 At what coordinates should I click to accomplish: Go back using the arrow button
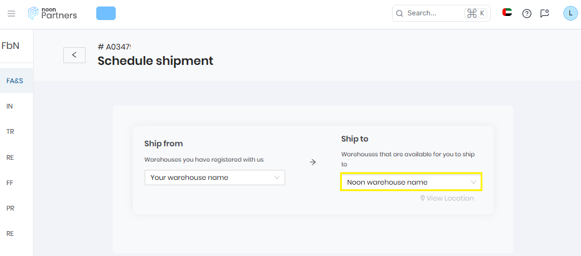click(x=74, y=55)
